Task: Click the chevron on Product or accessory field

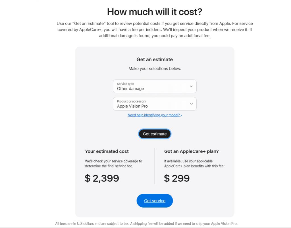Action: coord(191,104)
